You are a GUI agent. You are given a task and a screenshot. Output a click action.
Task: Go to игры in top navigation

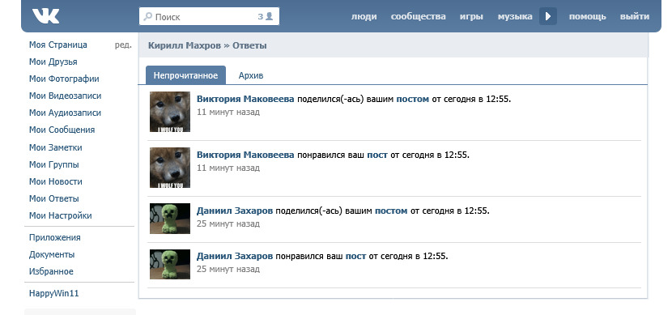471,17
